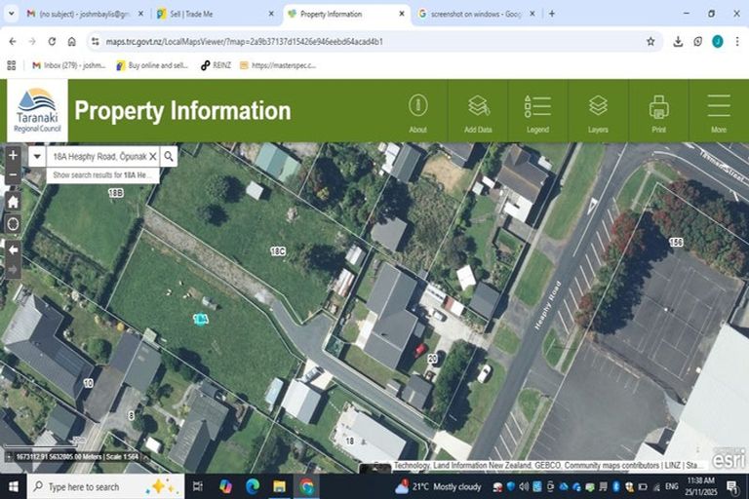Open the Chrome three-dot menu

point(737,42)
